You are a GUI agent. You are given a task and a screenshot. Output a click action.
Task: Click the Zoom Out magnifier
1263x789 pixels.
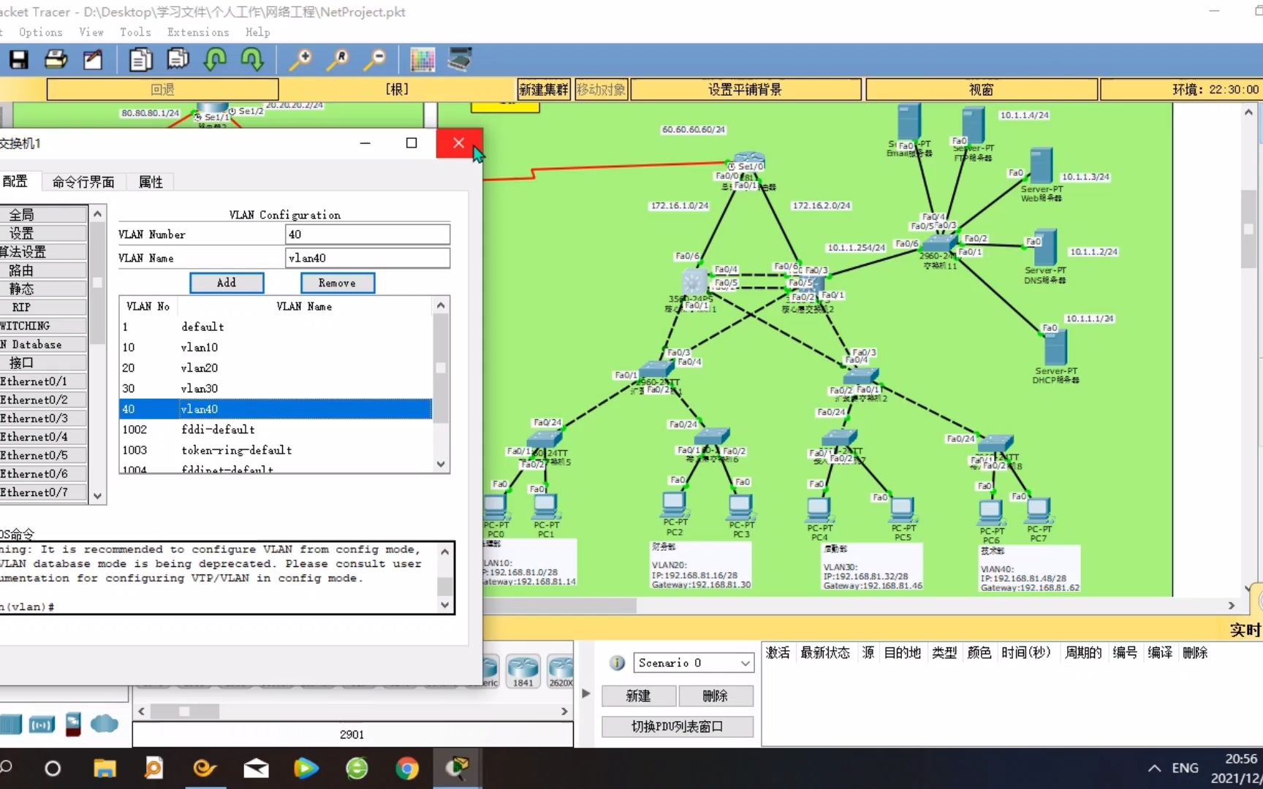[x=374, y=60]
